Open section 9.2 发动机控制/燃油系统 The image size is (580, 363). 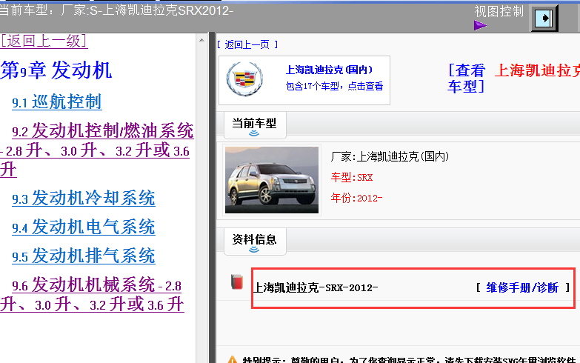pyautogui.click(x=97, y=150)
